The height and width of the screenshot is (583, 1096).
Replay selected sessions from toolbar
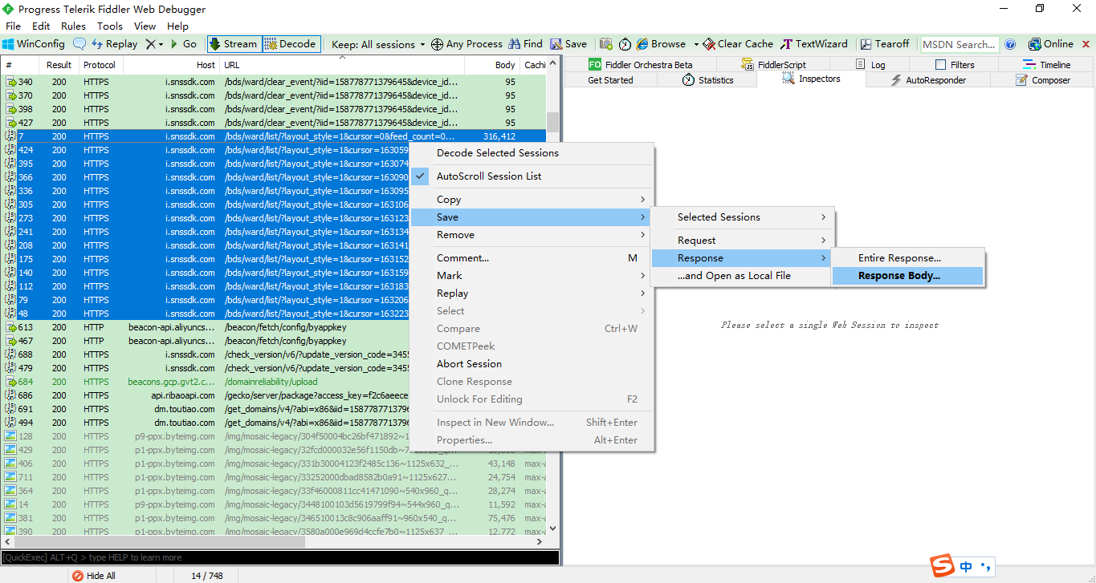114,44
